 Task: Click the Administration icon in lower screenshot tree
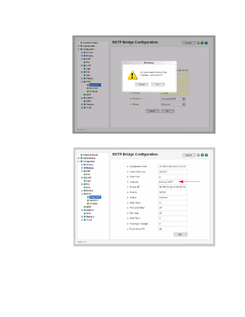coord(81,158)
